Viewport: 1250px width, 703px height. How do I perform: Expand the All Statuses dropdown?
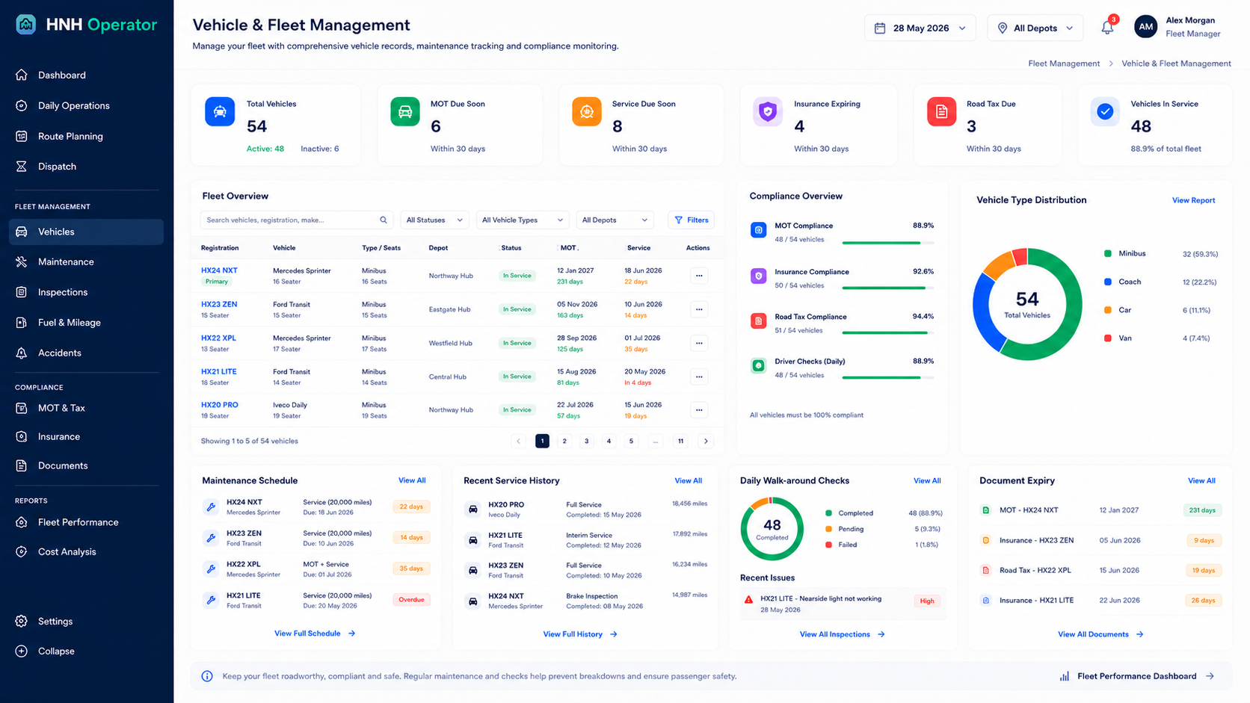coord(434,220)
